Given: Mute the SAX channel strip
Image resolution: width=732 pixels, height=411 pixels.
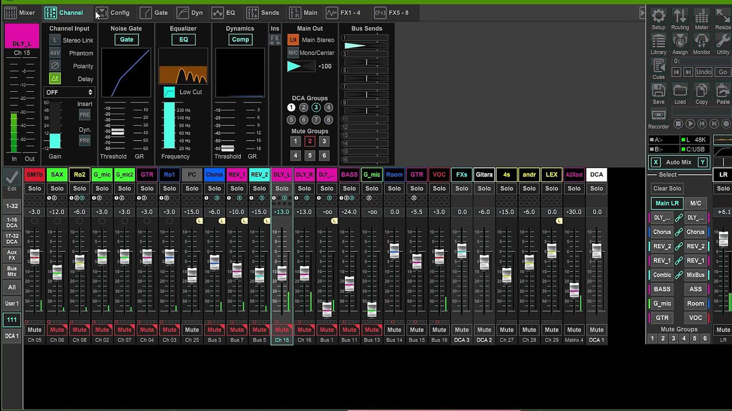Looking at the screenshot, I should (x=57, y=330).
